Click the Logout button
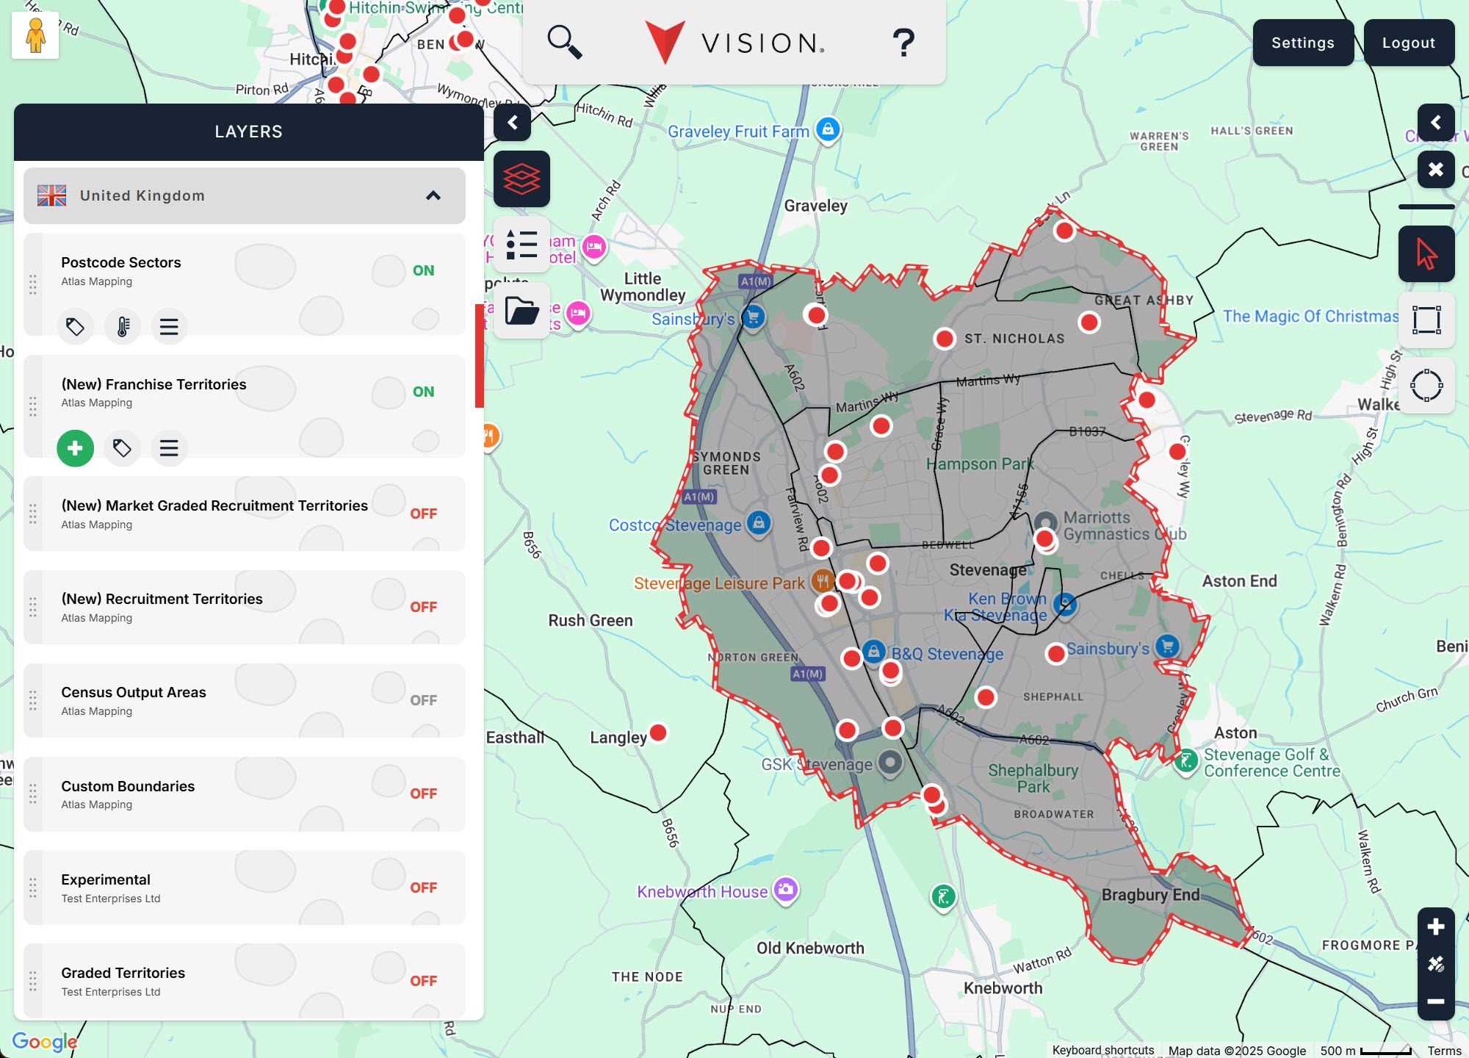The height and width of the screenshot is (1058, 1469). [1408, 43]
